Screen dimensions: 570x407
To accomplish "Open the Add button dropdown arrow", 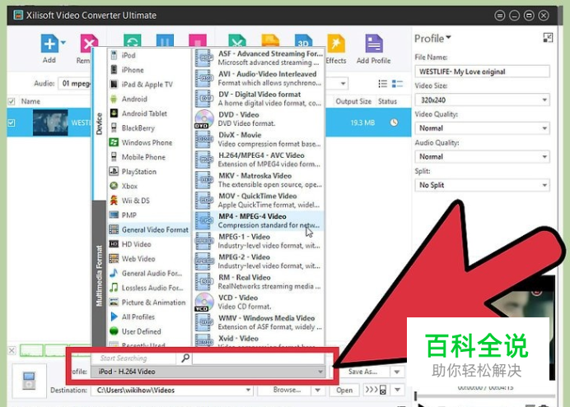I will pyautogui.click(x=63, y=43).
